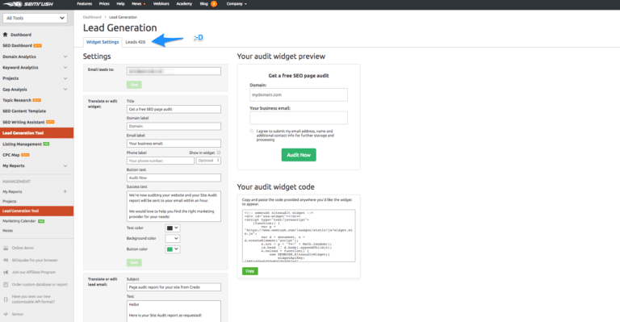The image size is (620, 322).
Task: Click the plus icon beside My Reports
Action: 65,191
